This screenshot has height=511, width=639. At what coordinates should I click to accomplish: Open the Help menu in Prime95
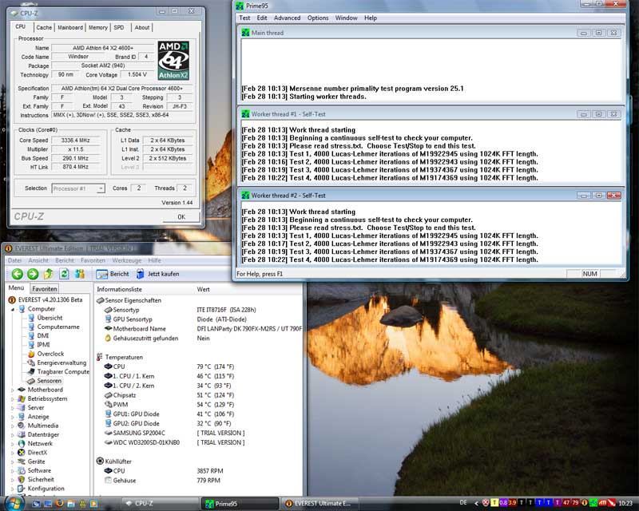371,18
